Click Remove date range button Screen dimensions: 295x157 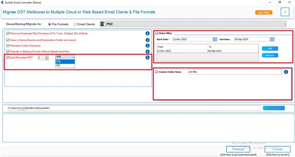coord(270,55)
